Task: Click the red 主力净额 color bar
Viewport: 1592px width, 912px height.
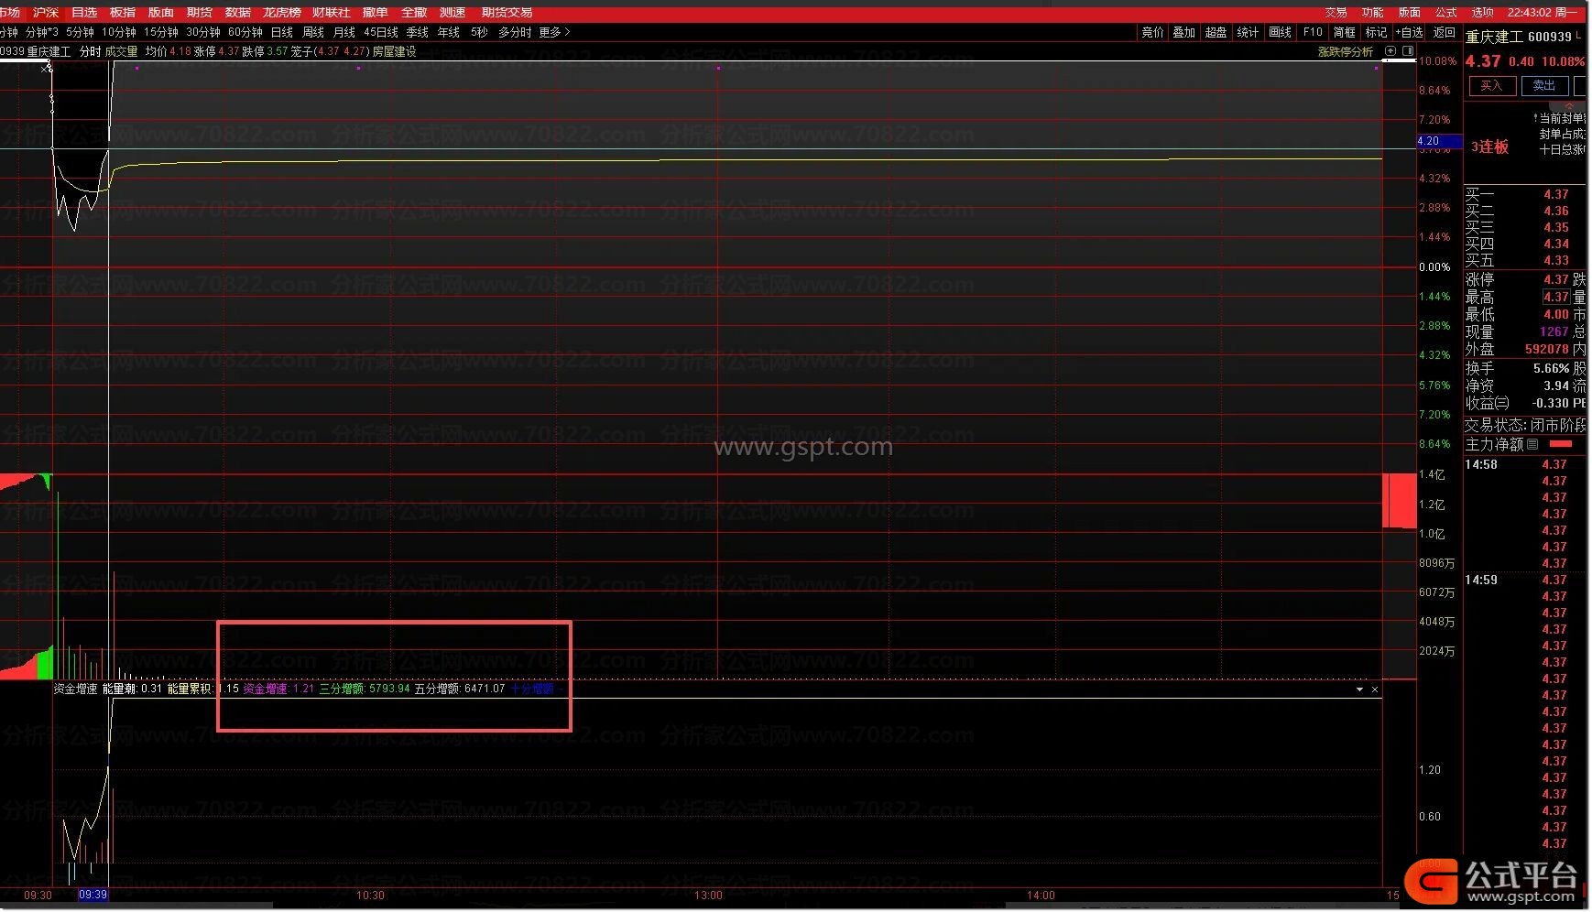Action: pyautogui.click(x=1561, y=444)
